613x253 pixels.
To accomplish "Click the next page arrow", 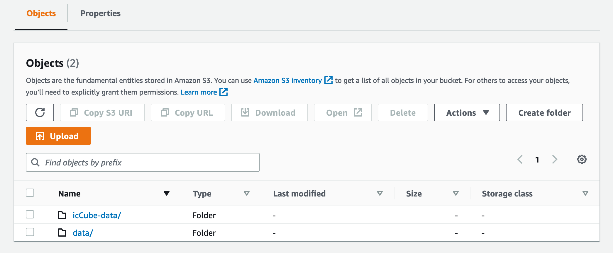I will (554, 160).
